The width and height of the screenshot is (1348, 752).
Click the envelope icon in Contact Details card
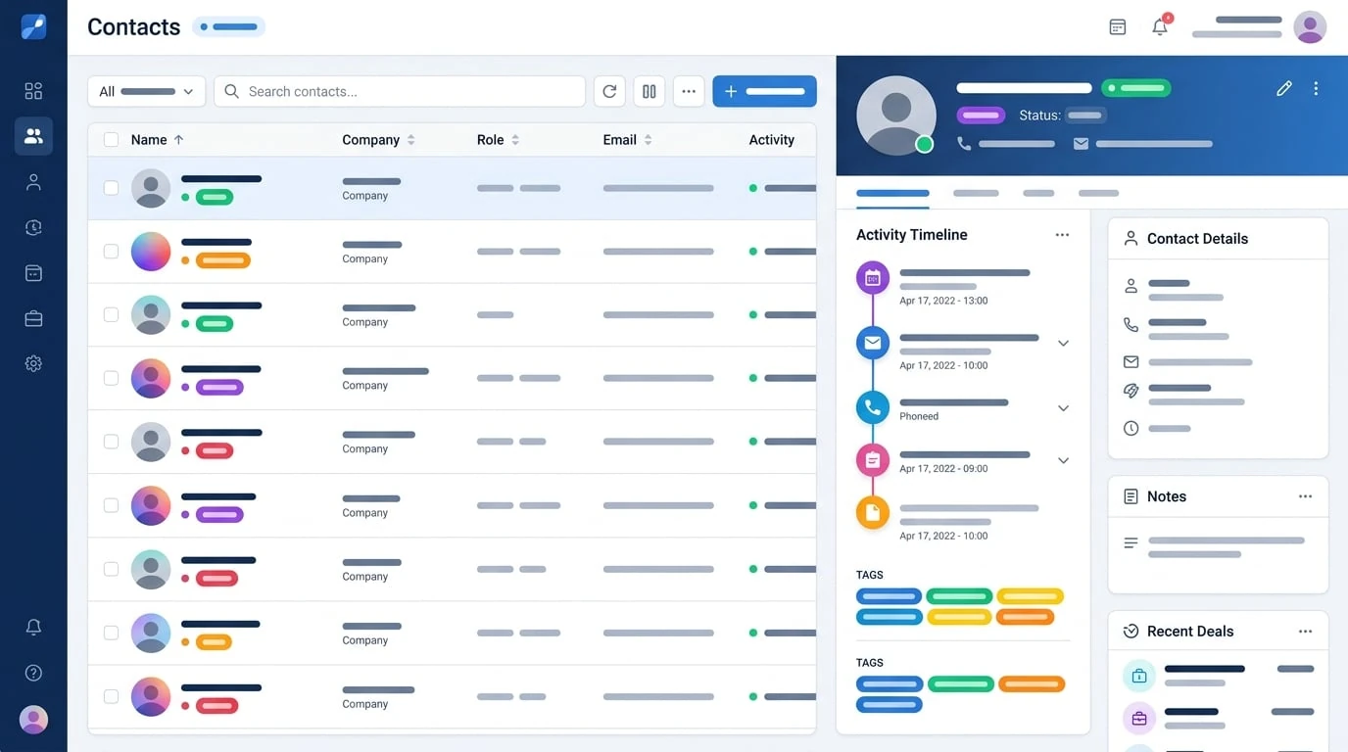(1131, 362)
